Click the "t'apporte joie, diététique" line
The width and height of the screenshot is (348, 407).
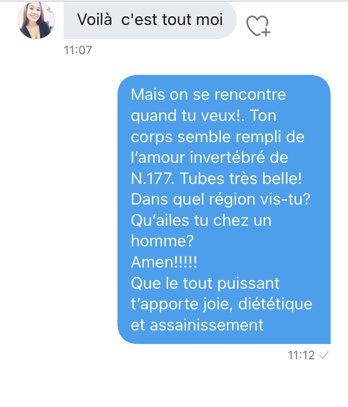click(x=221, y=303)
